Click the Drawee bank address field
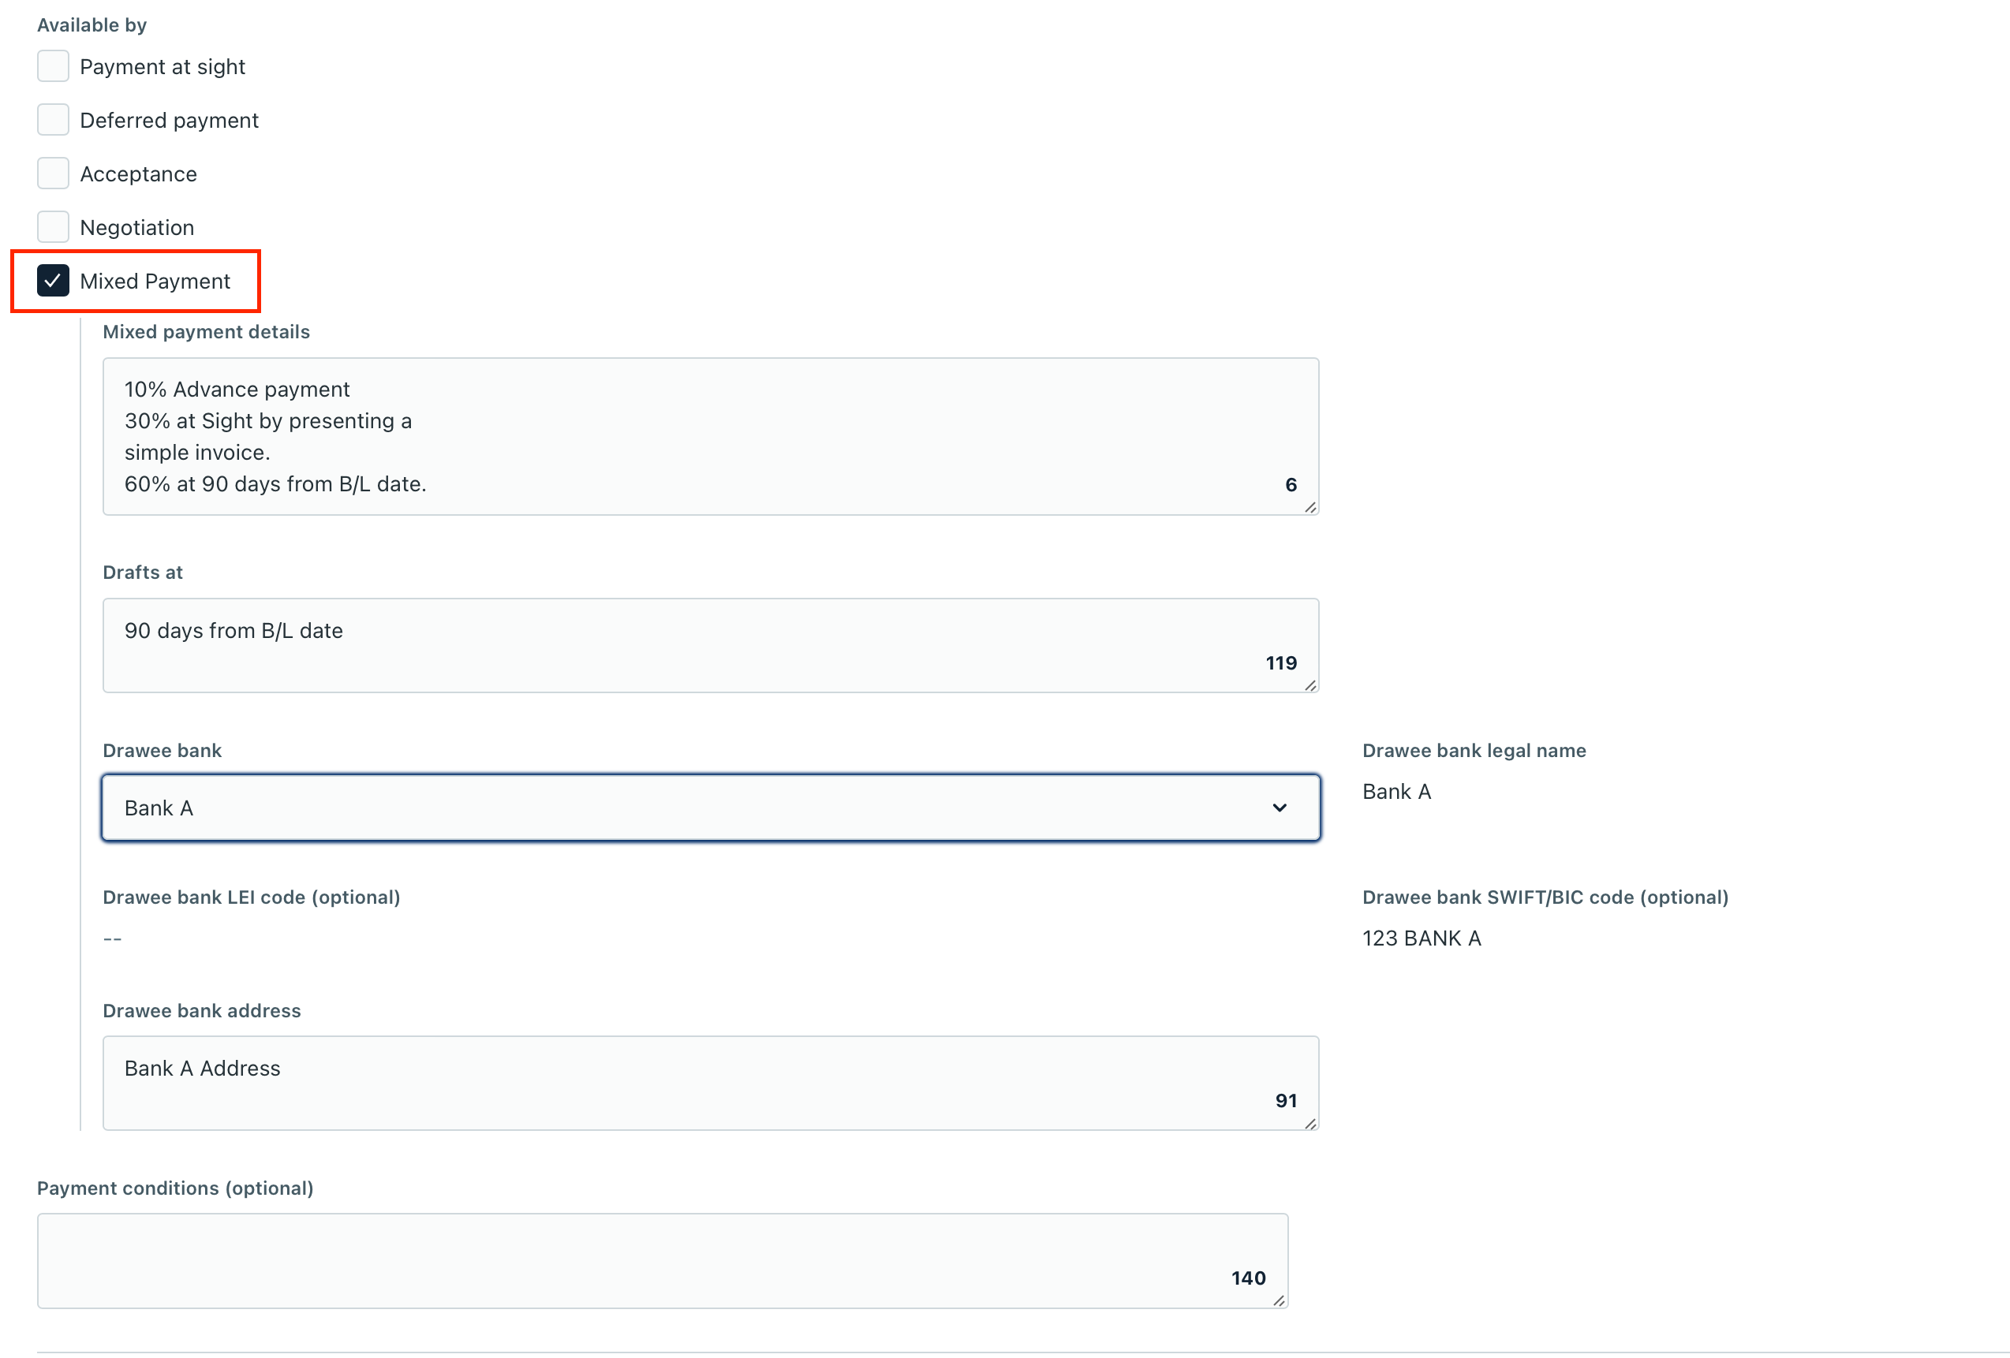Screen dimensions: 2010x1358 (710, 1083)
